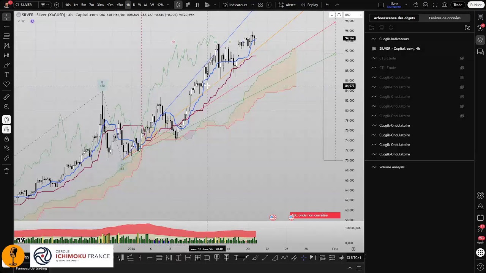Click the Publier button
This screenshot has height=273, width=486.
point(476,5)
